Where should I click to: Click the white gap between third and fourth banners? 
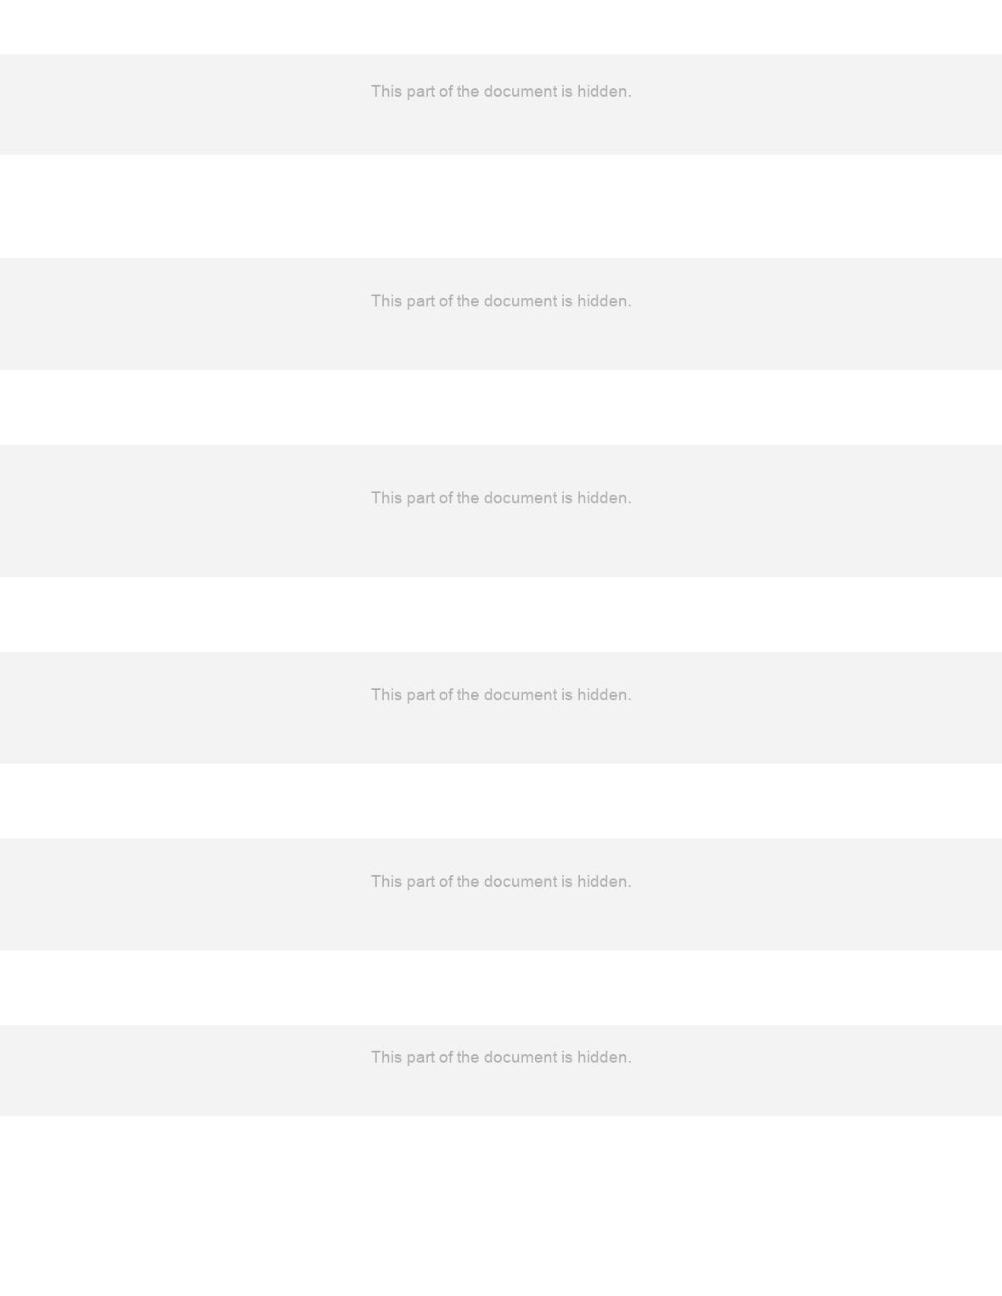[x=501, y=614]
